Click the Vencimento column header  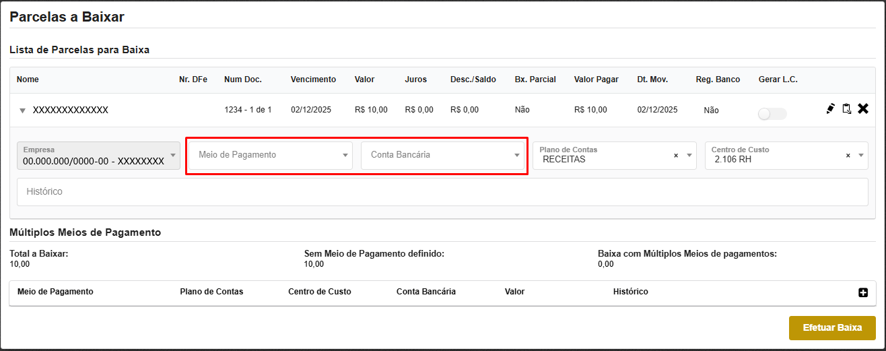pyautogui.click(x=313, y=79)
